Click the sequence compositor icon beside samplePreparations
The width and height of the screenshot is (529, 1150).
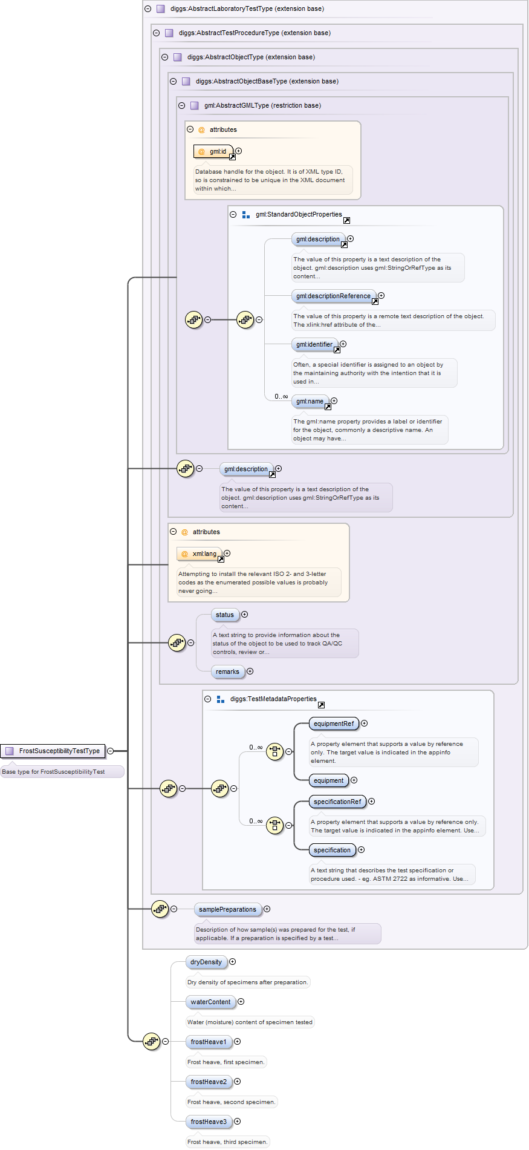click(160, 909)
